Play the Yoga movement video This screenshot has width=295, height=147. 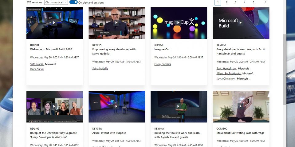(240, 106)
